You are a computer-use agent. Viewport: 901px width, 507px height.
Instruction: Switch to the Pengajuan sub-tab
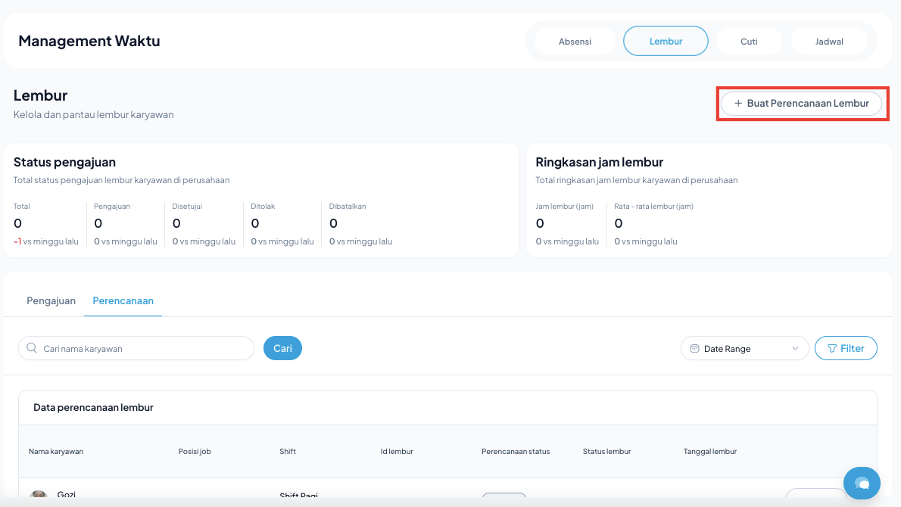pos(51,301)
